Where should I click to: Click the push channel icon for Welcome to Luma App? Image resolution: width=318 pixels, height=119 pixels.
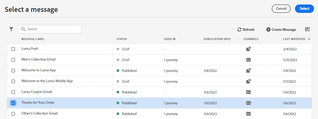pyautogui.click(x=248, y=71)
